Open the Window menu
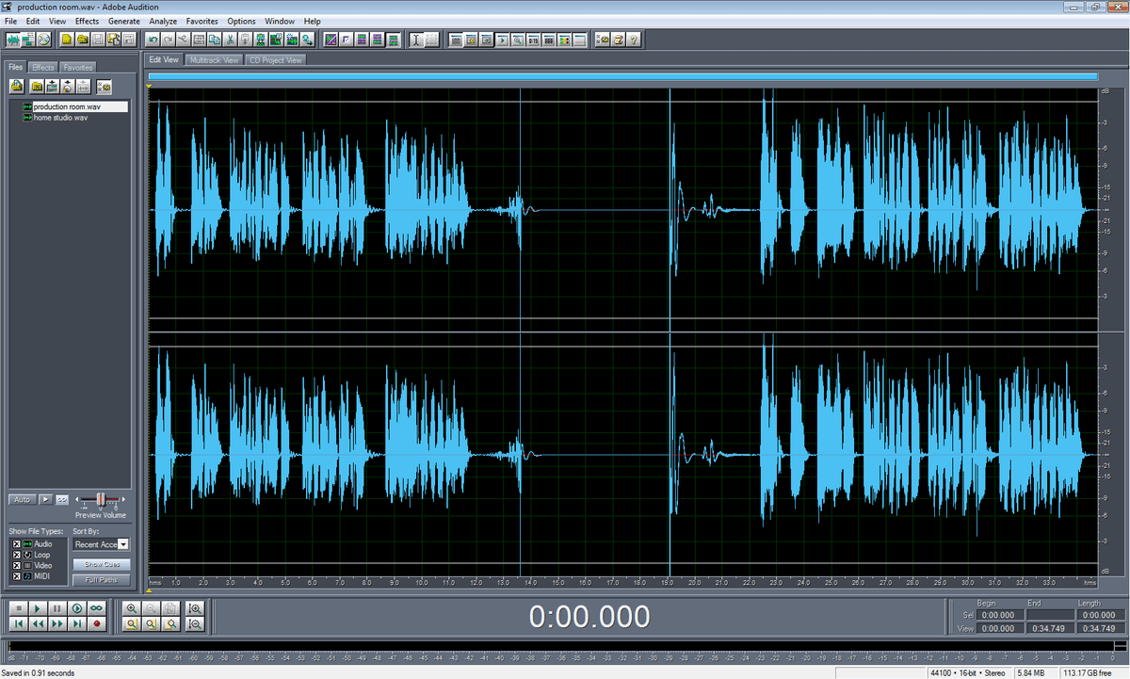This screenshot has width=1130, height=679. [x=280, y=21]
